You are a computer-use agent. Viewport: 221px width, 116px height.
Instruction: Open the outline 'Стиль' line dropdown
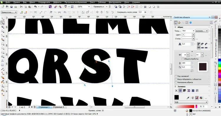[193, 39]
